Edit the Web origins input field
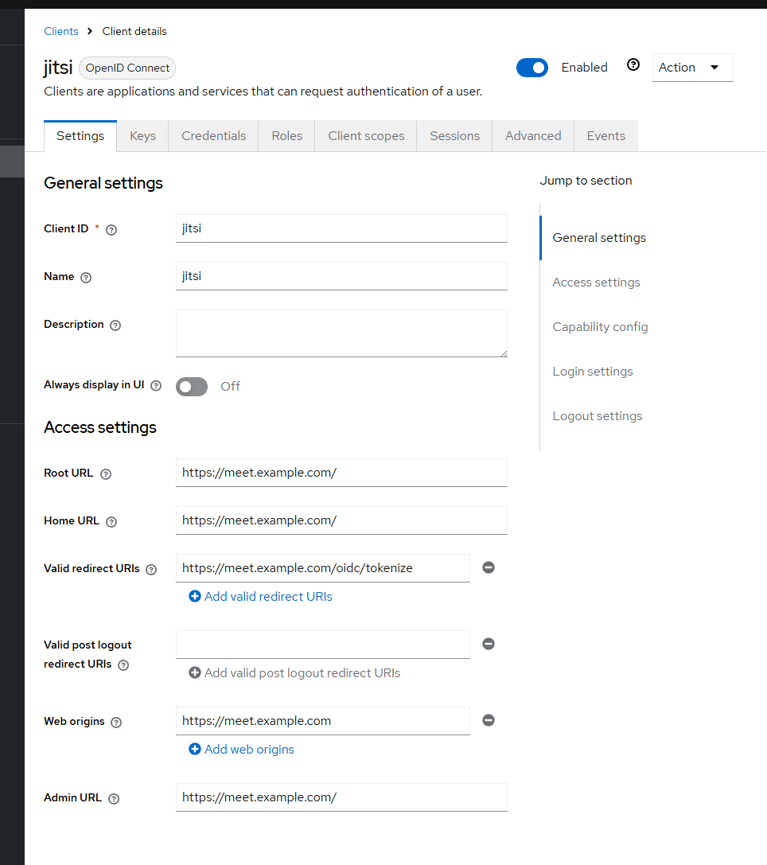The width and height of the screenshot is (767, 865). pos(322,720)
